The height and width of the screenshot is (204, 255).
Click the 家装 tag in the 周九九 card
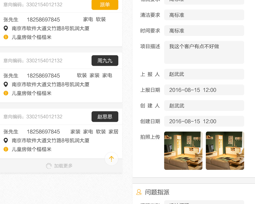[x=95, y=75]
